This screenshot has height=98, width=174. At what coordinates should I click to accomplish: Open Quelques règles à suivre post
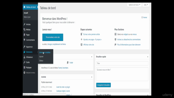click(63, 91)
